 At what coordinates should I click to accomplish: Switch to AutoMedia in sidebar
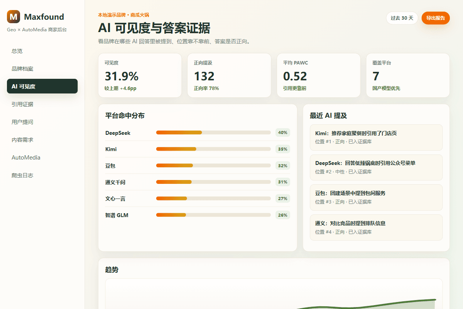click(42, 158)
